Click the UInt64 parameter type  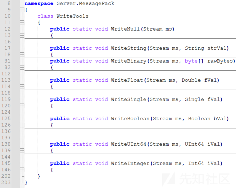(x=194, y=144)
